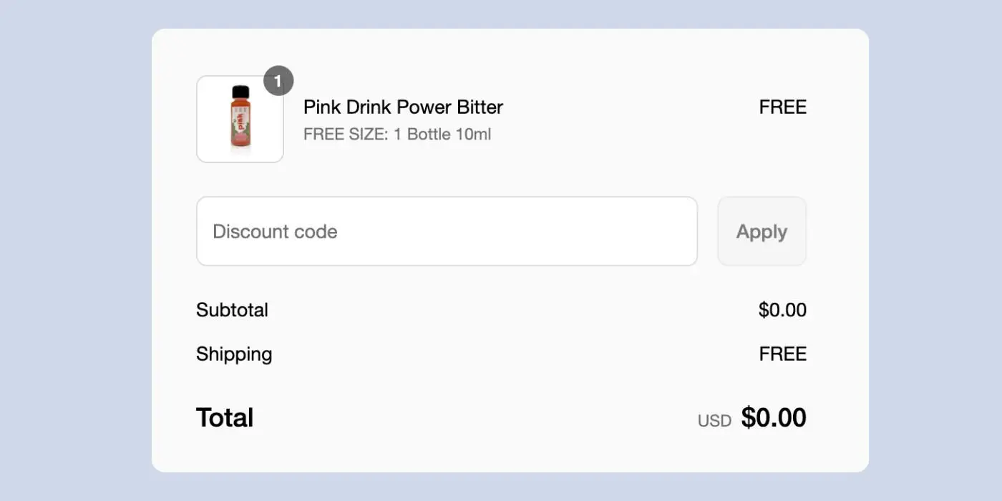Image resolution: width=1002 pixels, height=501 pixels.
Task: Click the bold $0.00 total amount
Action: coord(774,417)
